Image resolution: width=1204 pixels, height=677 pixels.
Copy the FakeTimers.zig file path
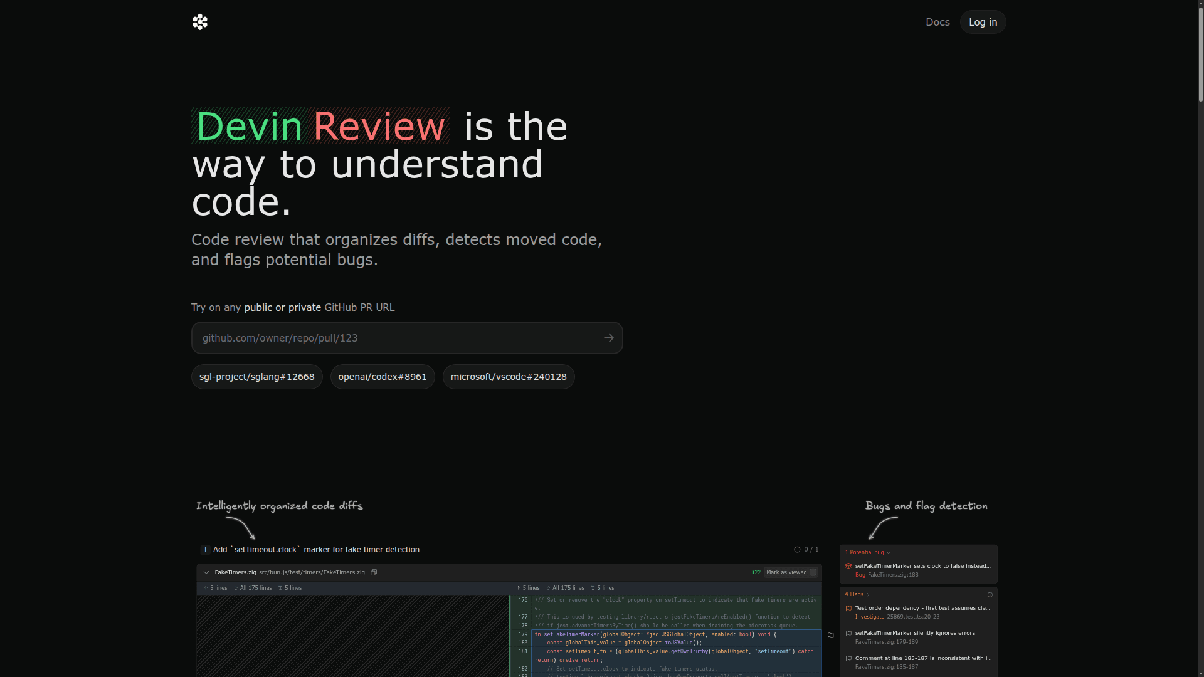pos(374,572)
